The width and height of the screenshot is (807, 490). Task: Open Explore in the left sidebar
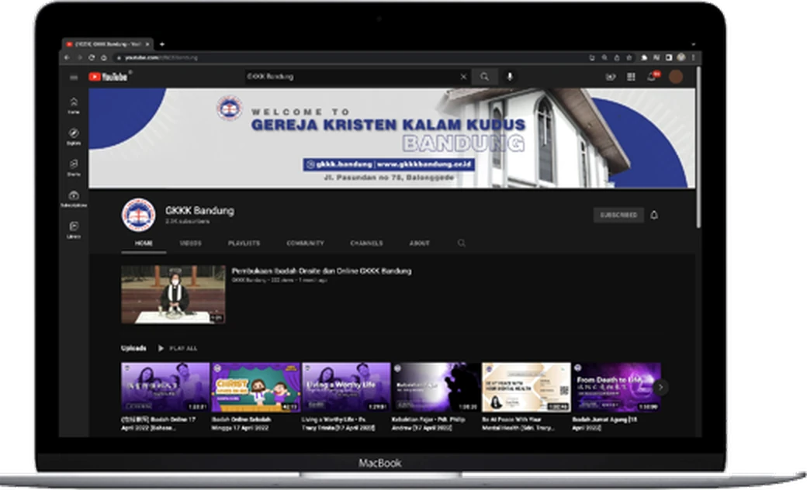tap(74, 136)
